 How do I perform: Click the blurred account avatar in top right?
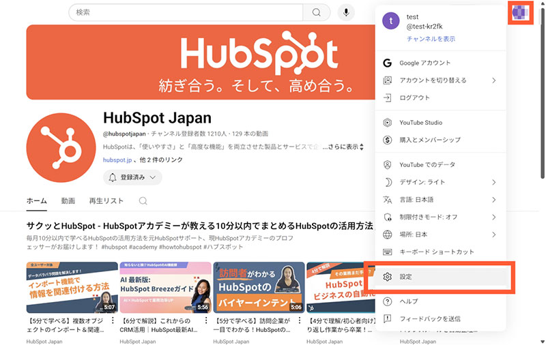pyautogui.click(x=520, y=12)
